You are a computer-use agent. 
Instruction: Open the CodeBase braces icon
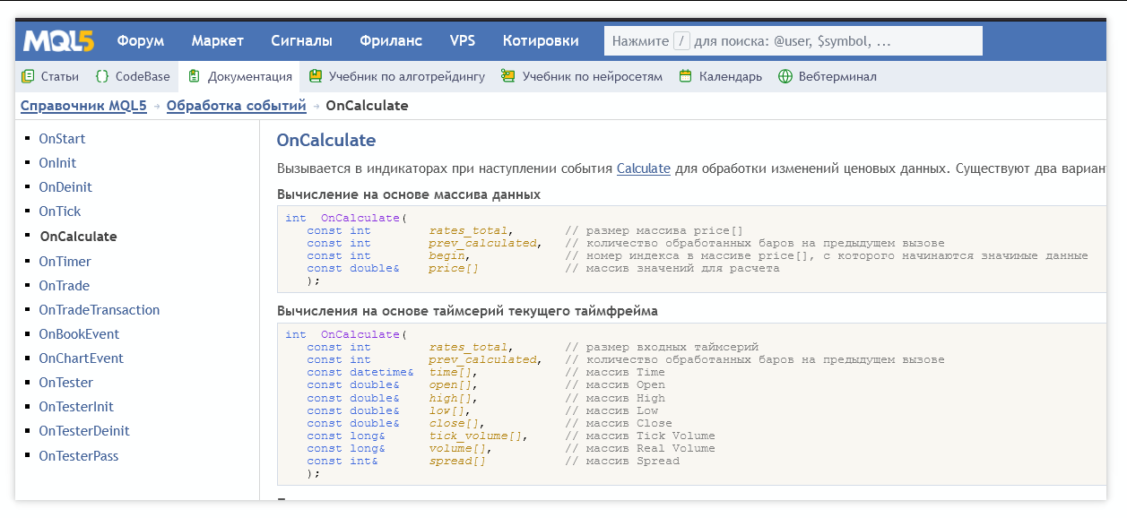[102, 77]
